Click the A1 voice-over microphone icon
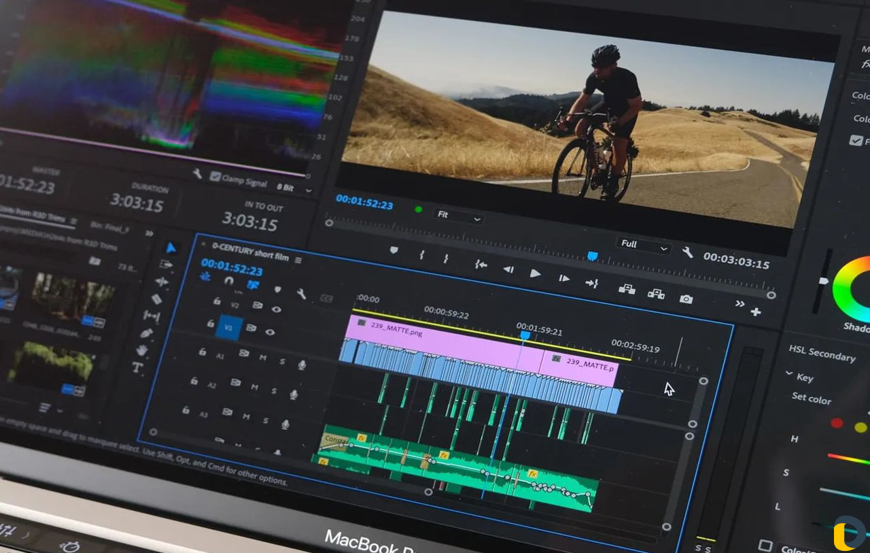 point(302,365)
